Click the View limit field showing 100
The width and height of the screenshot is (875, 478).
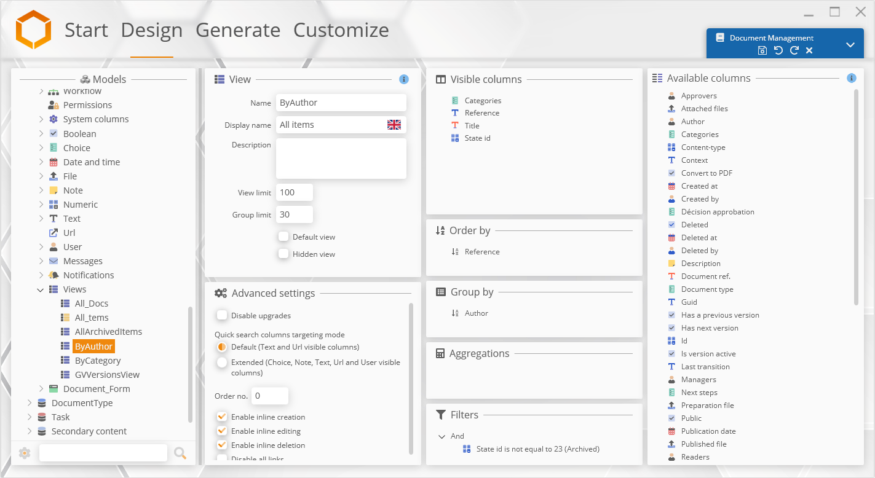(295, 192)
